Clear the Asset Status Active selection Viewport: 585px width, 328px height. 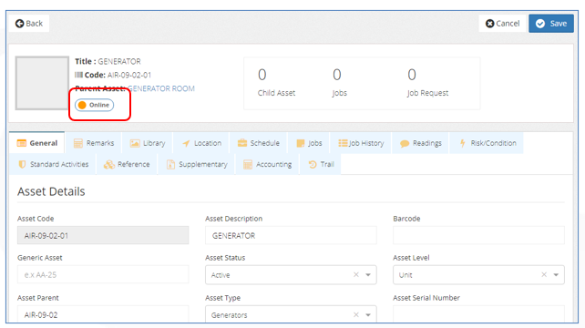click(x=356, y=274)
